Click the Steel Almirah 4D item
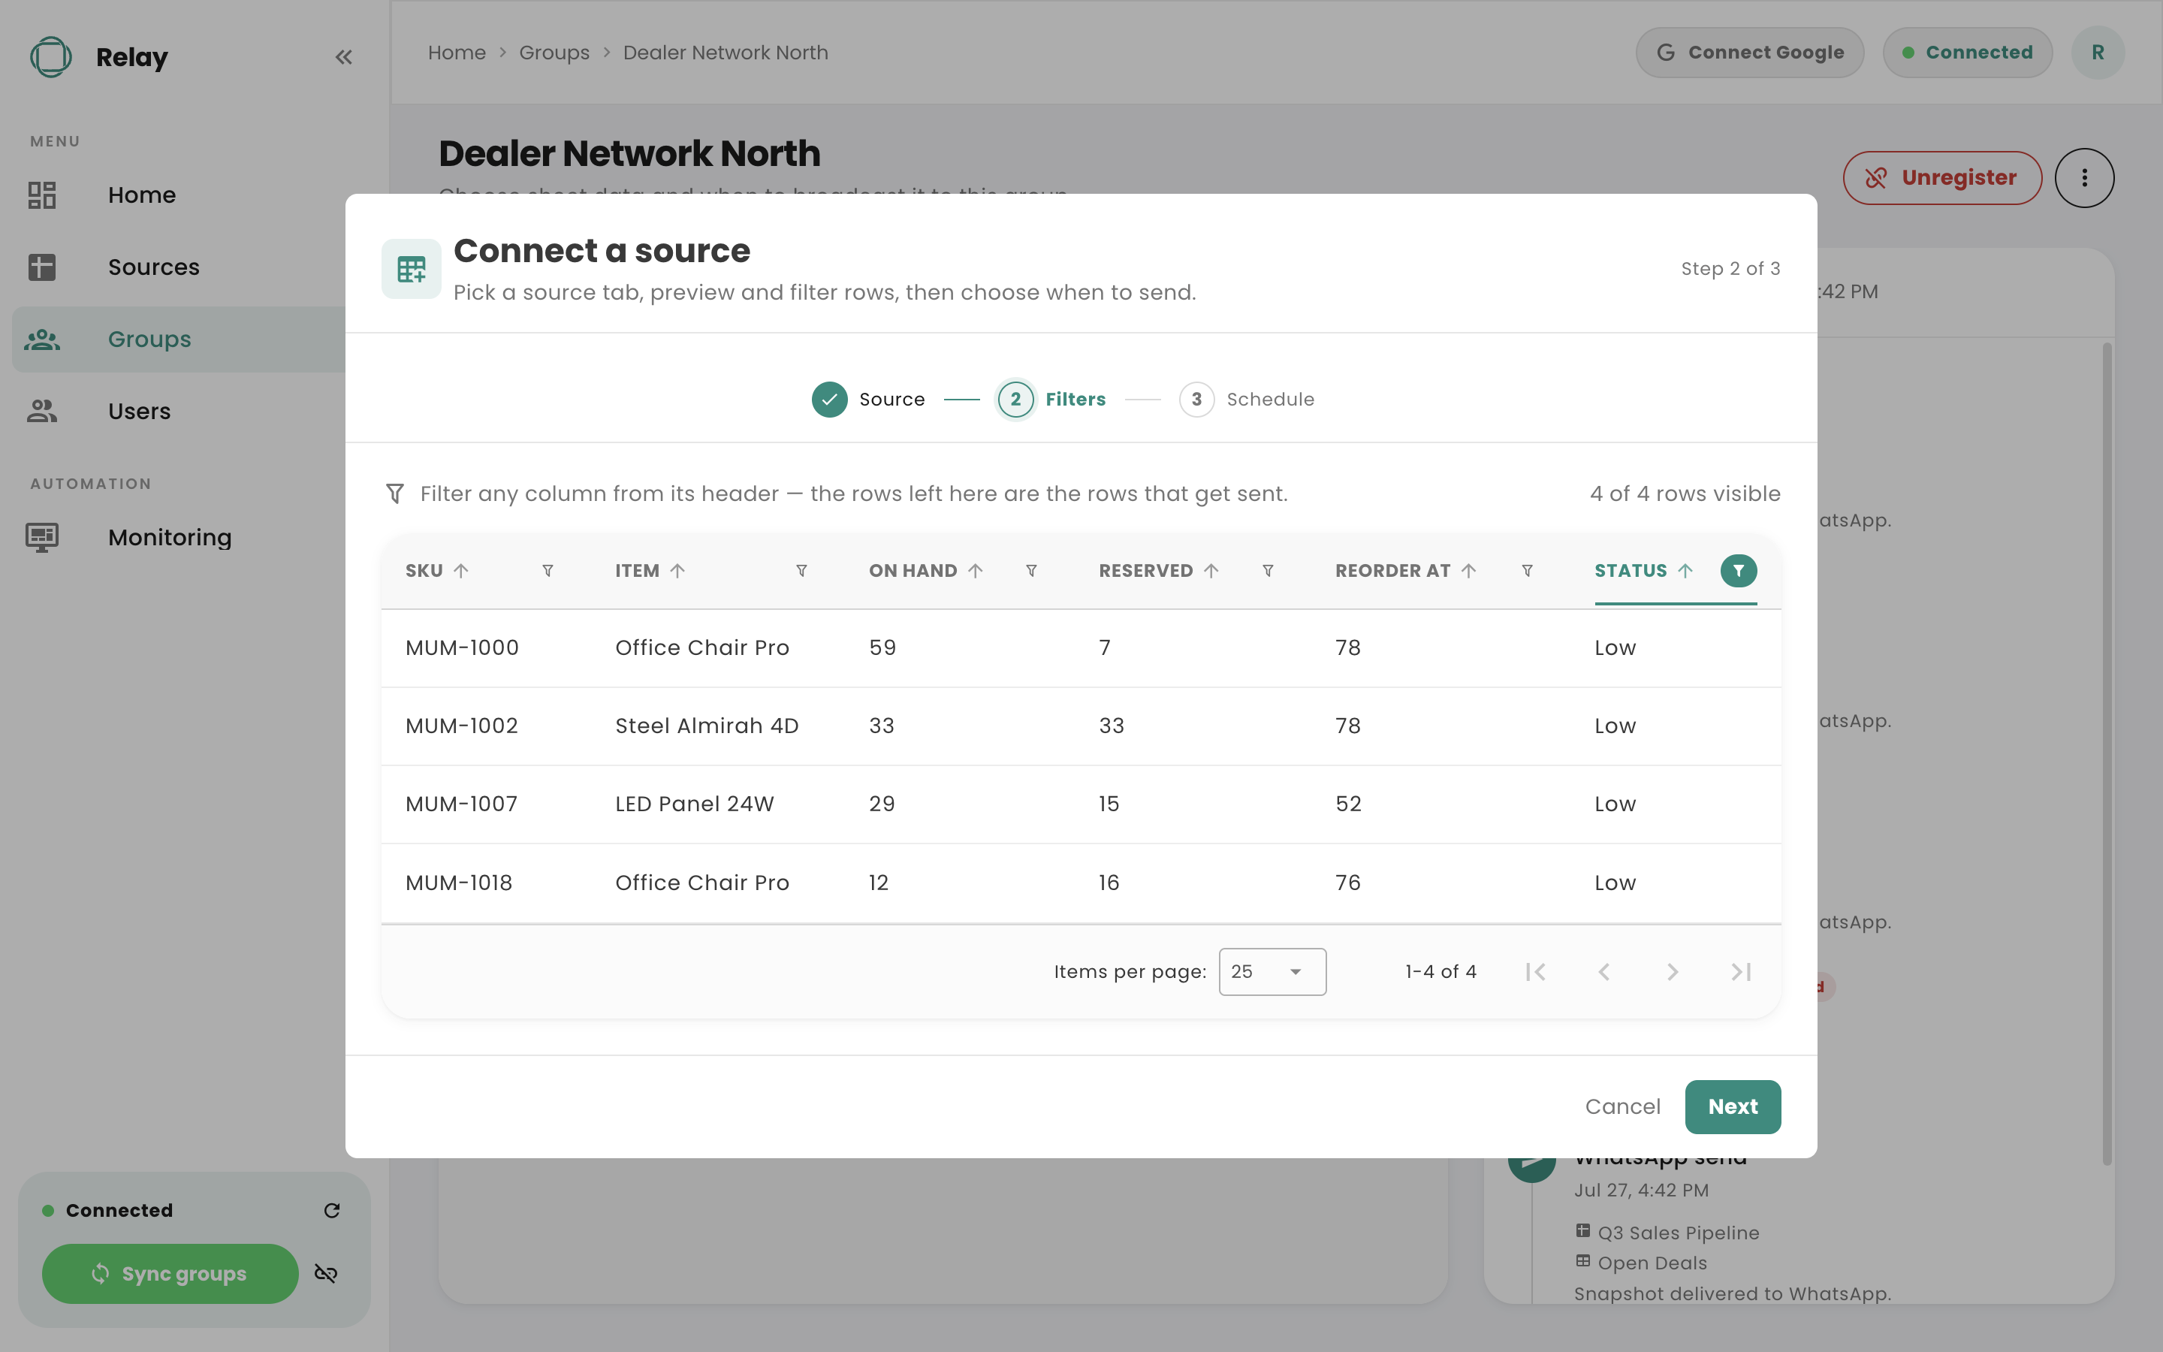This screenshot has height=1352, width=2163. (x=707, y=725)
